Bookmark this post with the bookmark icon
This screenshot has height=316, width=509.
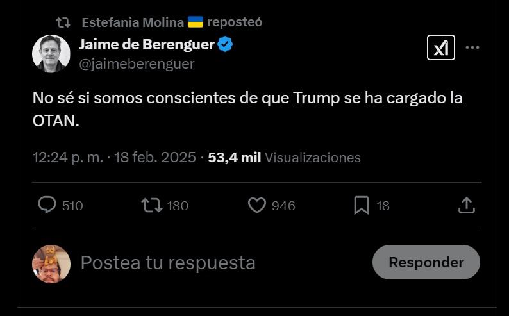(x=362, y=205)
